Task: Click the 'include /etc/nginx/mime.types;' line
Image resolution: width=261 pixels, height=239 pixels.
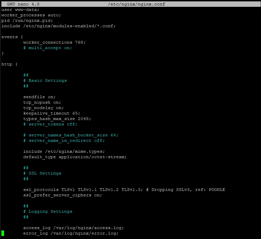Action: (64, 151)
